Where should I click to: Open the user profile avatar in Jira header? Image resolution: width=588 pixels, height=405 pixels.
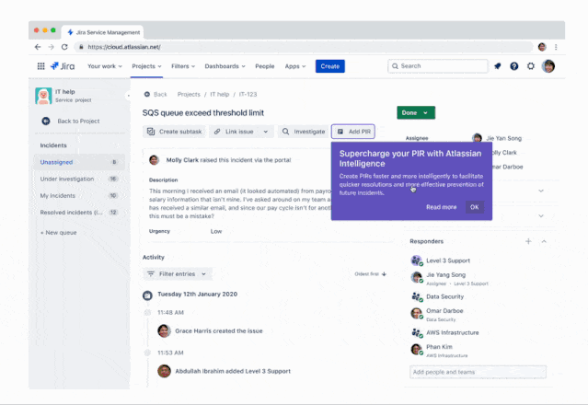tap(548, 66)
